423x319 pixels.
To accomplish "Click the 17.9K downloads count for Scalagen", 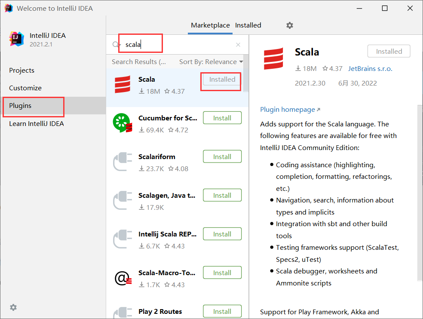I will tap(155, 208).
